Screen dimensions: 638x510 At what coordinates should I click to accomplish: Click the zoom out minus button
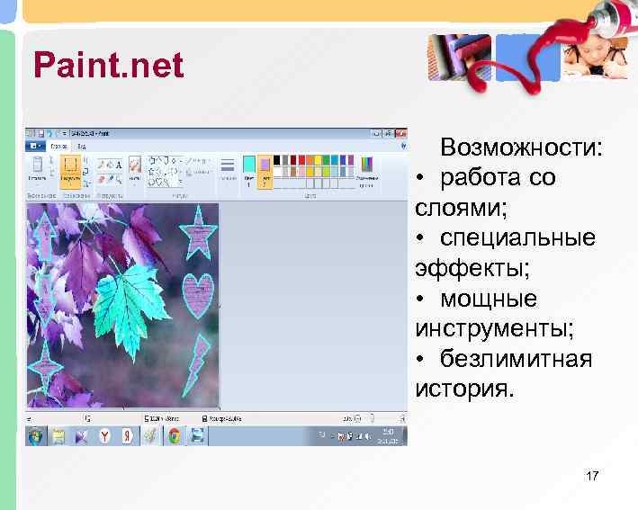tap(357, 418)
